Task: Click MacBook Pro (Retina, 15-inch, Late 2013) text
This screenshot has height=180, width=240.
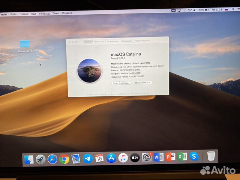Action: [x=130, y=63]
